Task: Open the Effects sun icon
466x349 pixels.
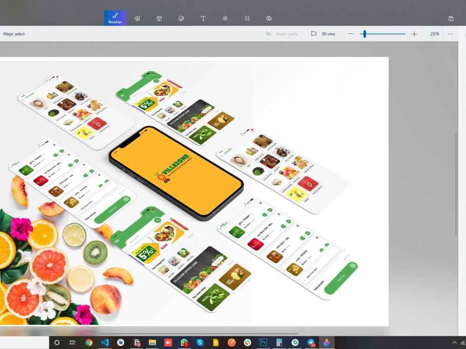Action: click(225, 19)
